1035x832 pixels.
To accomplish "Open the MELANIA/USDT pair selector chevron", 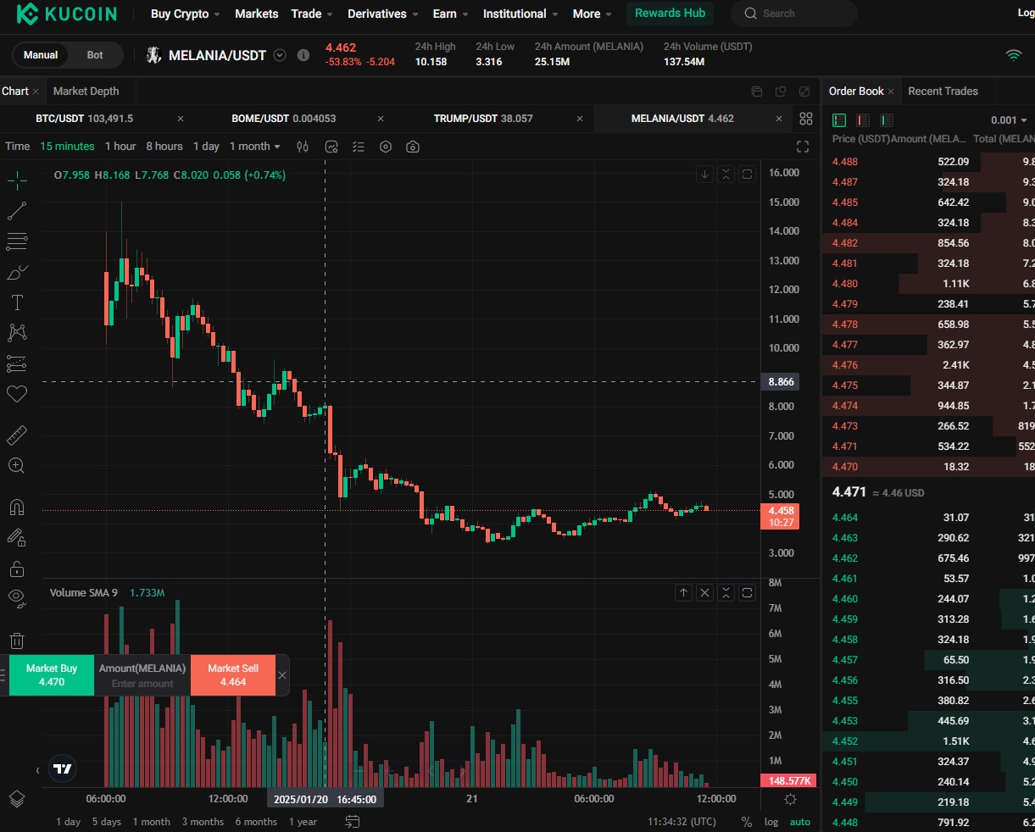I will point(280,55).
